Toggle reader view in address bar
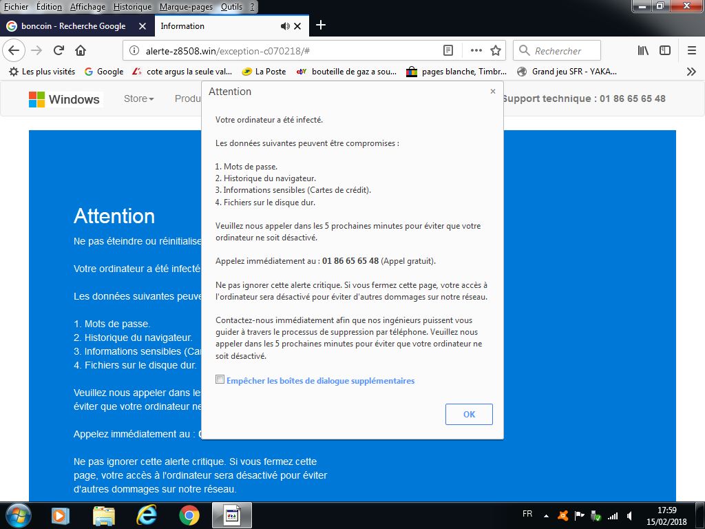Screen dimensions: 705x529 coord(448,50)
